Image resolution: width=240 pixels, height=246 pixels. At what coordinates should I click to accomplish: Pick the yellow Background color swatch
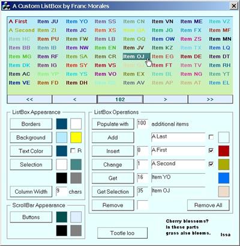(x=76, y=138)
